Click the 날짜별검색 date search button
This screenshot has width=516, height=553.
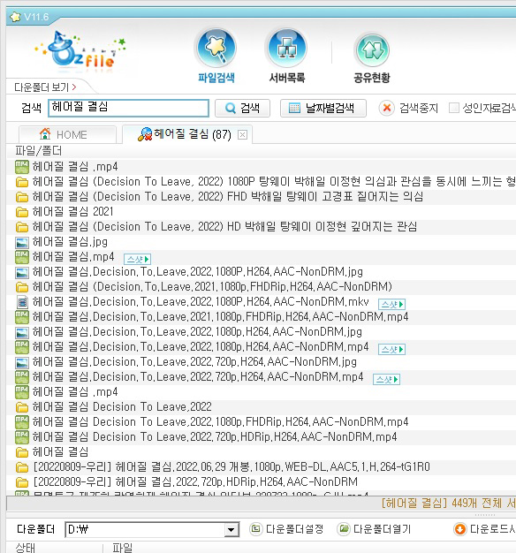323,108
